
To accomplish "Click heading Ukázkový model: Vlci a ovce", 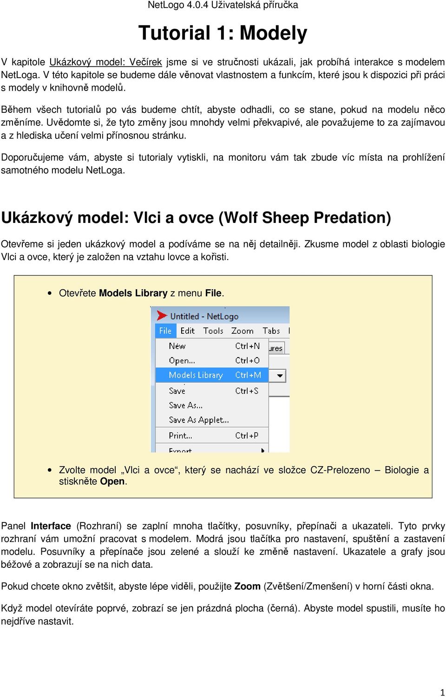I will [196, 217].
